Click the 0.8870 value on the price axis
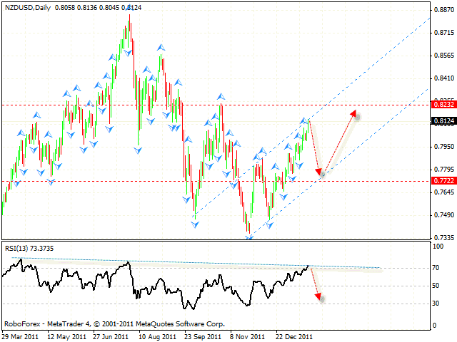Viewport: 457px width, 342px height. (x=441, y=10)
